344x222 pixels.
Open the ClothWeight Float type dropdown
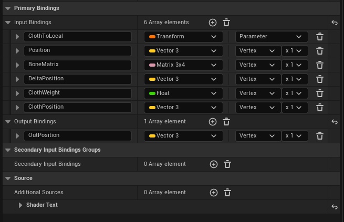(183, 93)
